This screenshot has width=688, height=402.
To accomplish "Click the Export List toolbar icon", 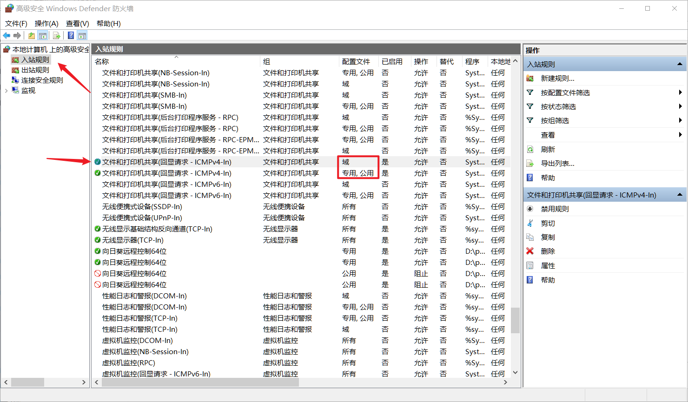I will point(57,36).
